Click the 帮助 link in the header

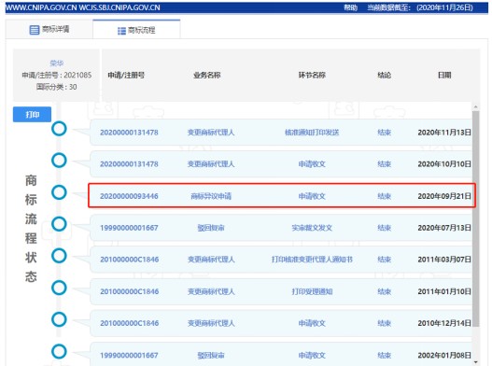(x=350, y=7)
